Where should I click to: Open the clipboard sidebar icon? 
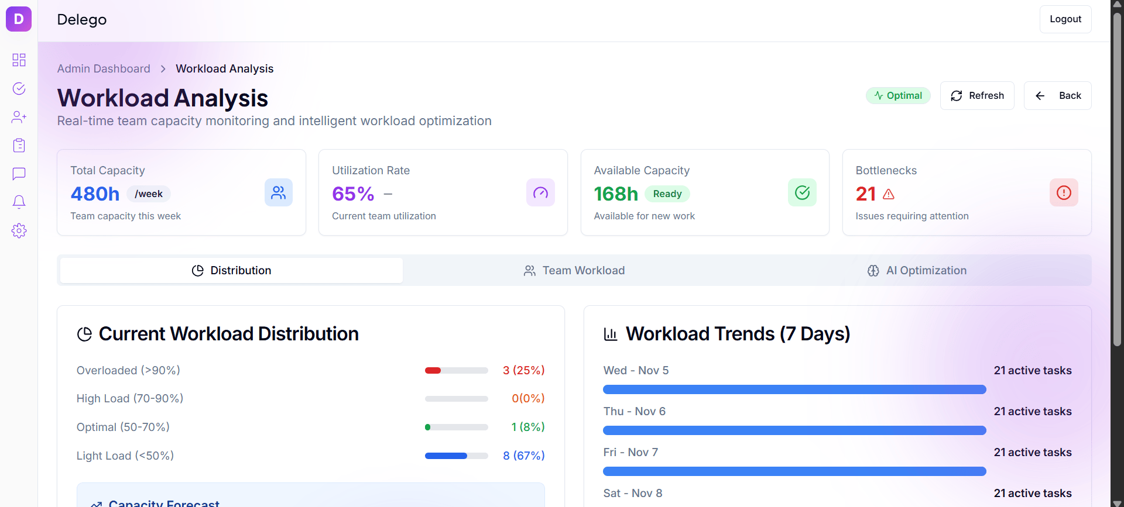point(19,145)
